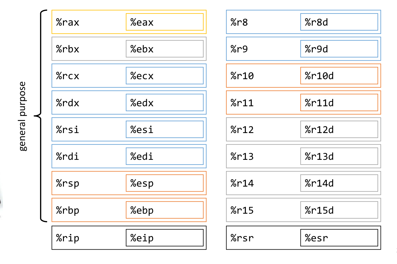Select the %rbp register label
The height and width of the screenshot is (264, 397).
coord(68,210)
